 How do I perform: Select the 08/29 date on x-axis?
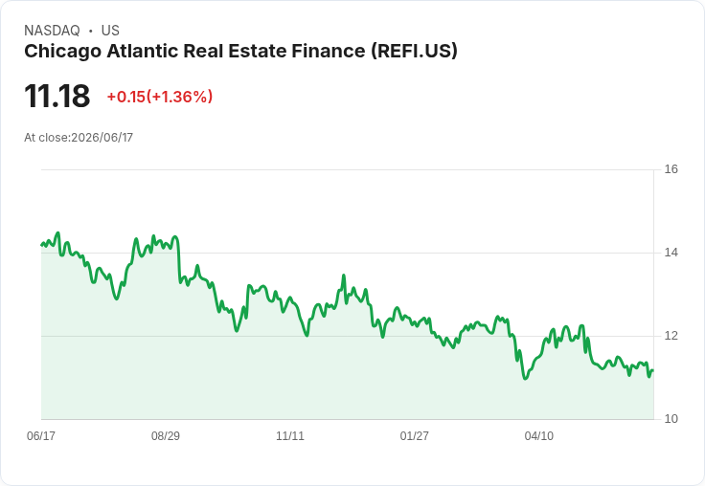coord(166,435)
